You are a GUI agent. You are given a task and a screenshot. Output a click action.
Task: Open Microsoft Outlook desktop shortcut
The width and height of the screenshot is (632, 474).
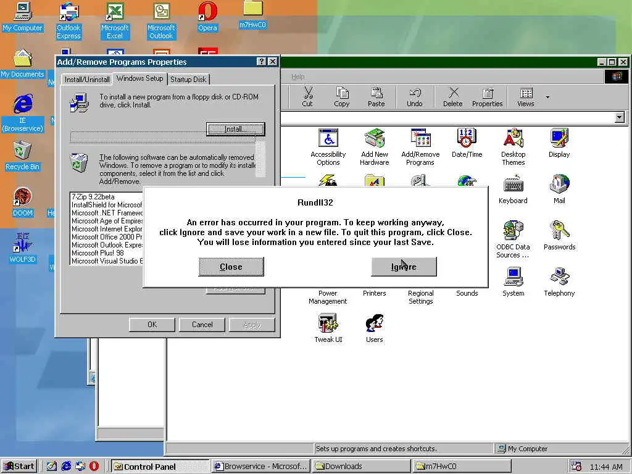tap(161, 20)
